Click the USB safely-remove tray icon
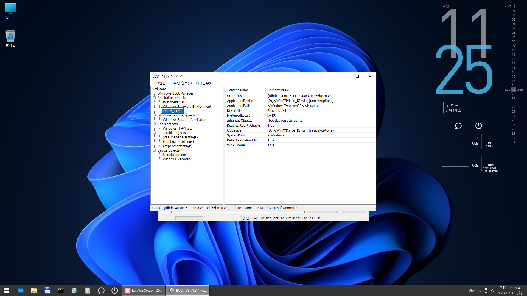Screen dimensions: 527x296 pos(486,291)
